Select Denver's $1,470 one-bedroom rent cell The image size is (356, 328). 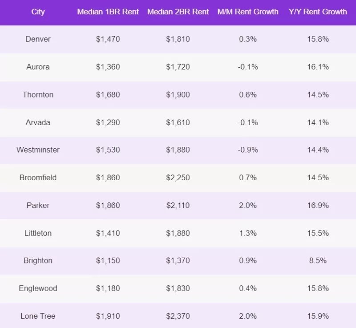pyautogui.click(x=108, y=39)
